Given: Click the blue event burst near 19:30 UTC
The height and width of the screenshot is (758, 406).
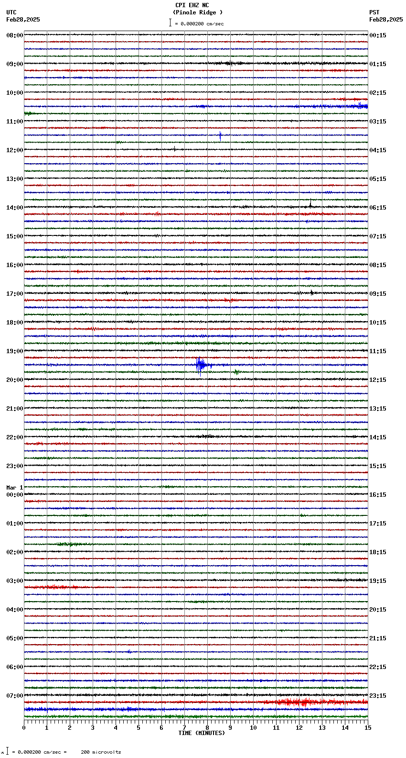Looking at the screenshot, I should tap(201, 365).
